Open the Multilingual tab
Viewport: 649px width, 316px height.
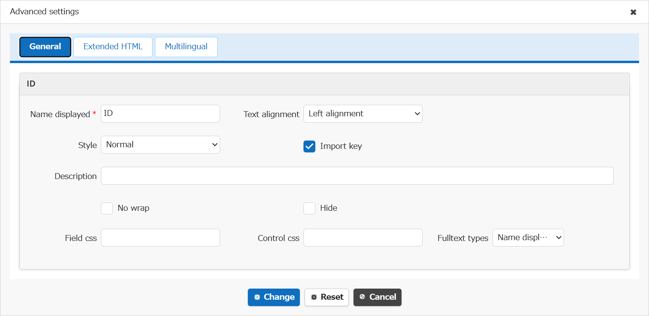click(x=186, y=47)
